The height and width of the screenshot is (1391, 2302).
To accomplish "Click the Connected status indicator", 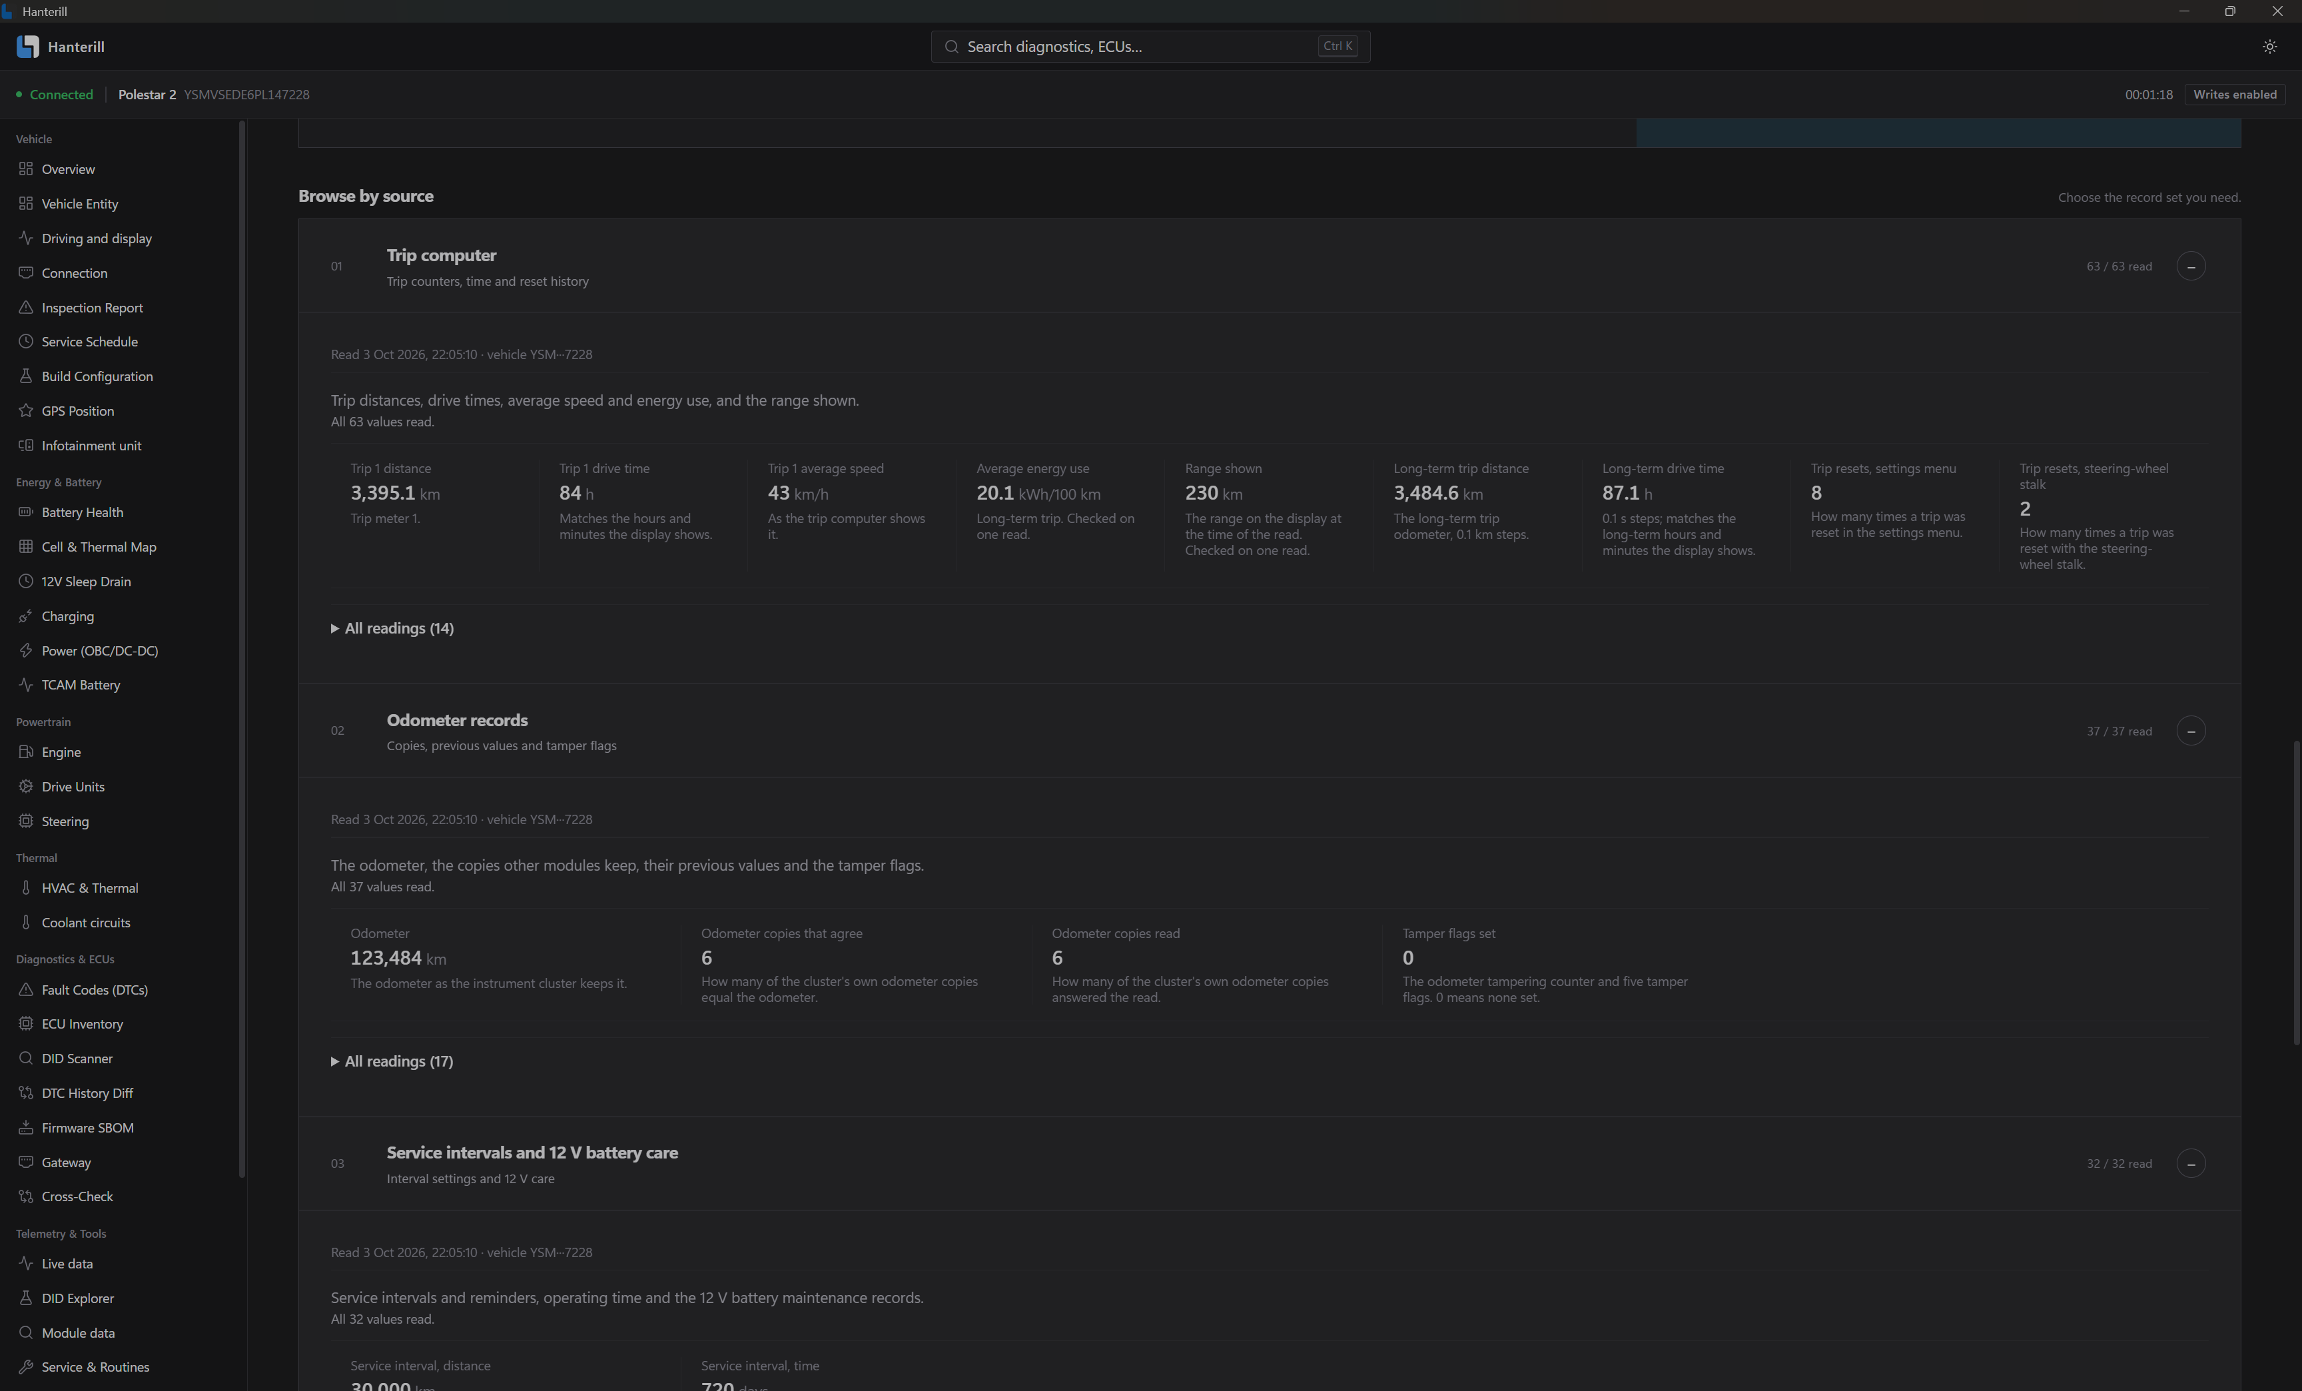I will point(54,95).
